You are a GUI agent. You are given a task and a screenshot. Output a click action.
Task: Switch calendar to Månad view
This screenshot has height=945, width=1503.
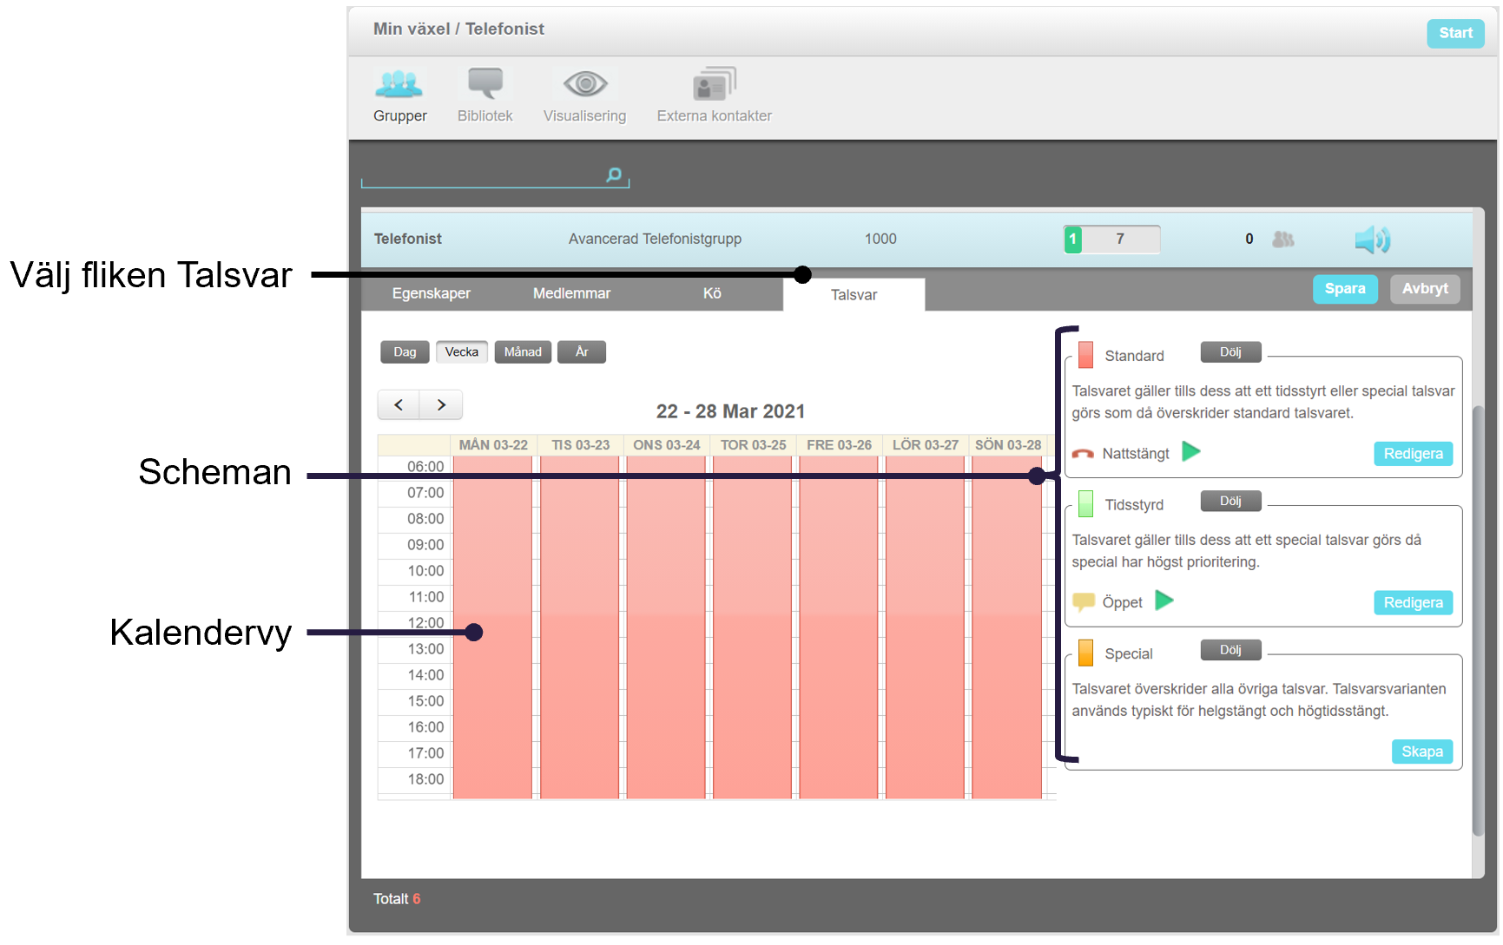(x=523, y=351)
